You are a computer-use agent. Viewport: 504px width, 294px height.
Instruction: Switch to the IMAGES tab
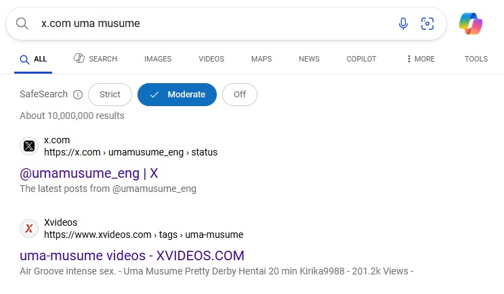[x=158, y=59]
